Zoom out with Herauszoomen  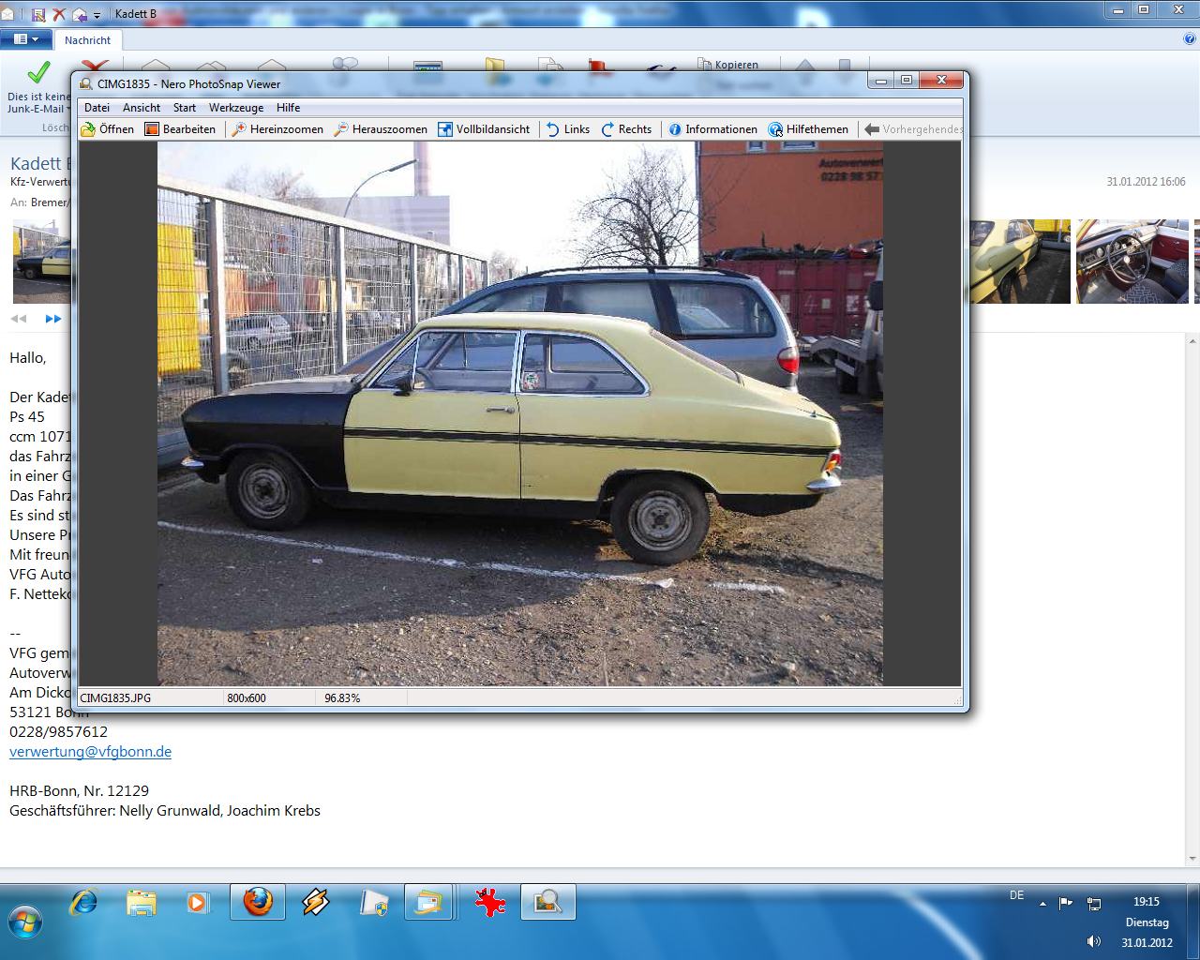coord(381,129)
